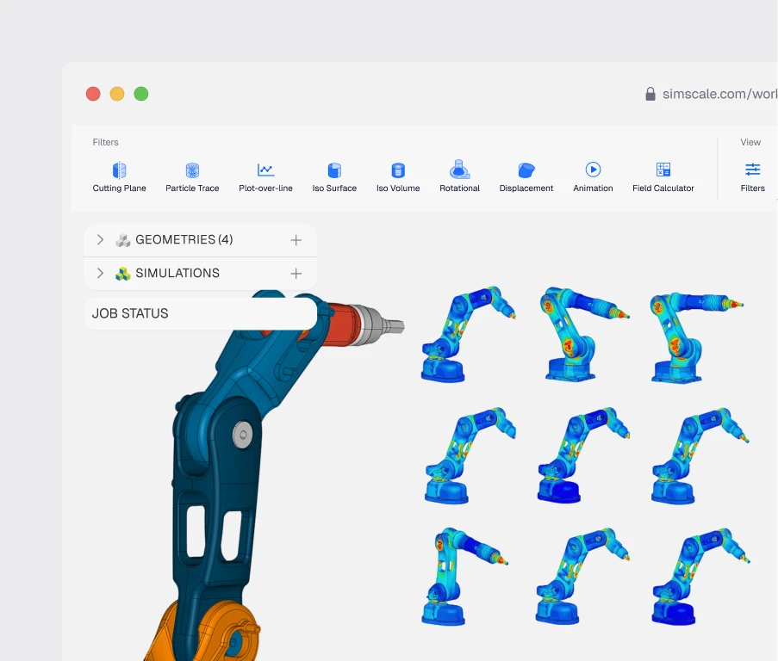The width and height of the screenshot is (778, 661).
Task: Select the Cutting Plane filter icon
Action: click(x=119, y=170)
